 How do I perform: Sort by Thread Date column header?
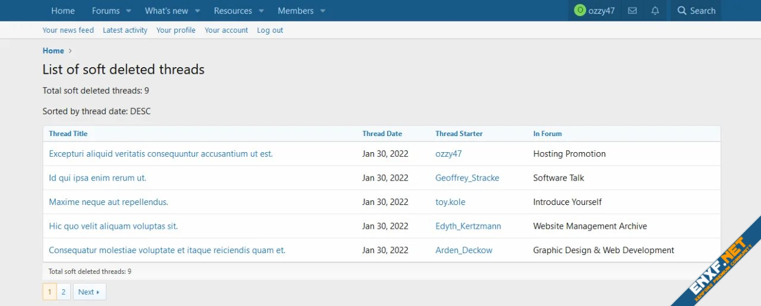[x=382, y=134]
